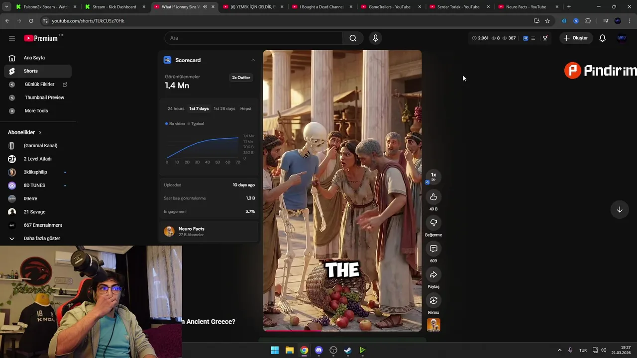Select the 24 hours range
The width and height of the screenshot is (637, 358).
176,108
